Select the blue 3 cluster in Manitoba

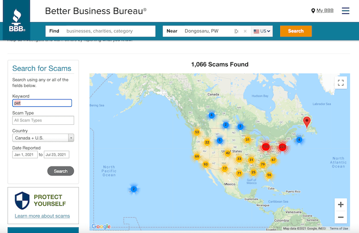240,126
